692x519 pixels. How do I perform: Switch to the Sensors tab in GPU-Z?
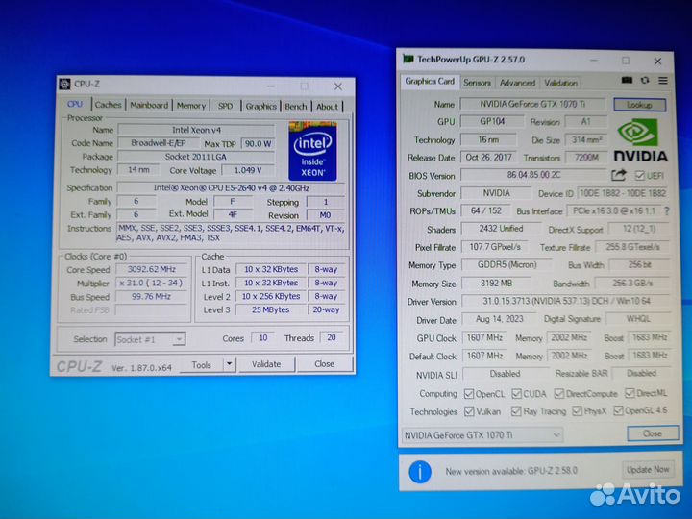pyautogui.click(x=477, y=83)
